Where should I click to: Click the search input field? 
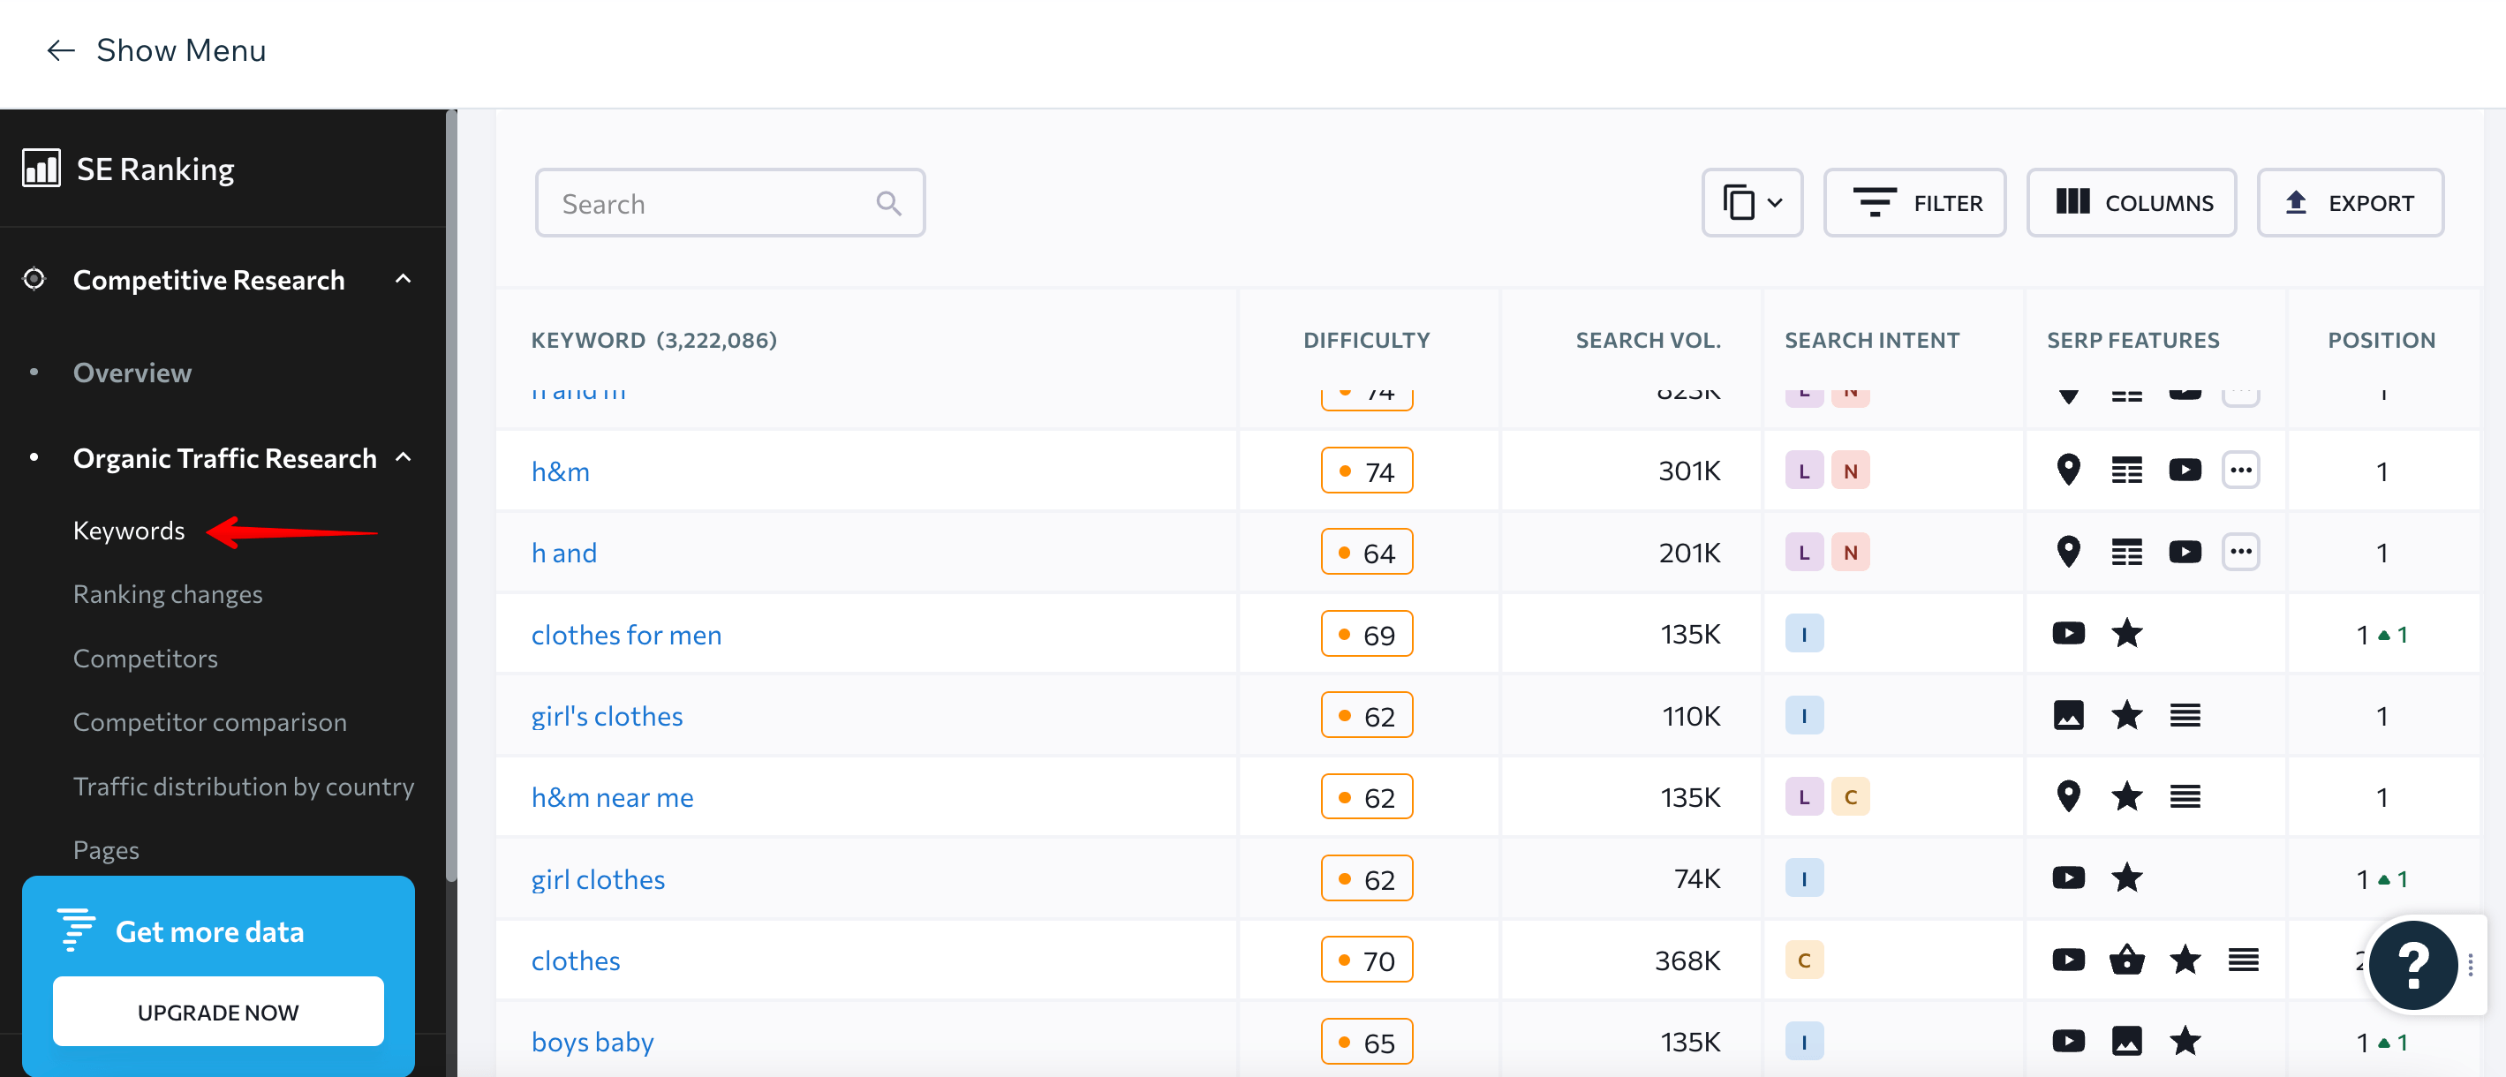click(x=730, y=203)
